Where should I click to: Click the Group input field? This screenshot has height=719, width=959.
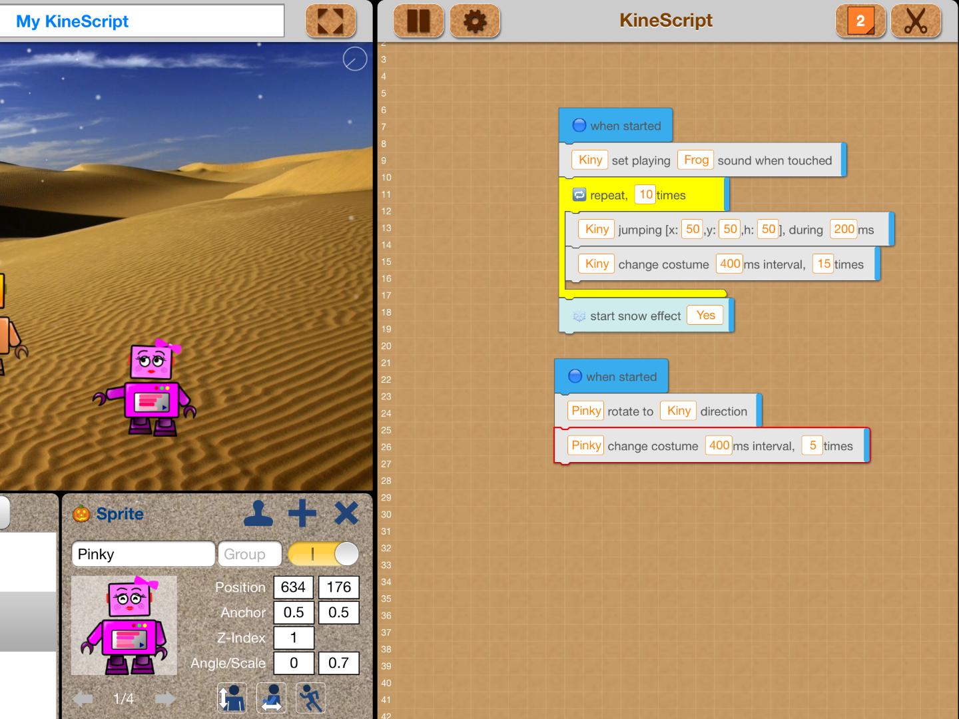[249, 554]
